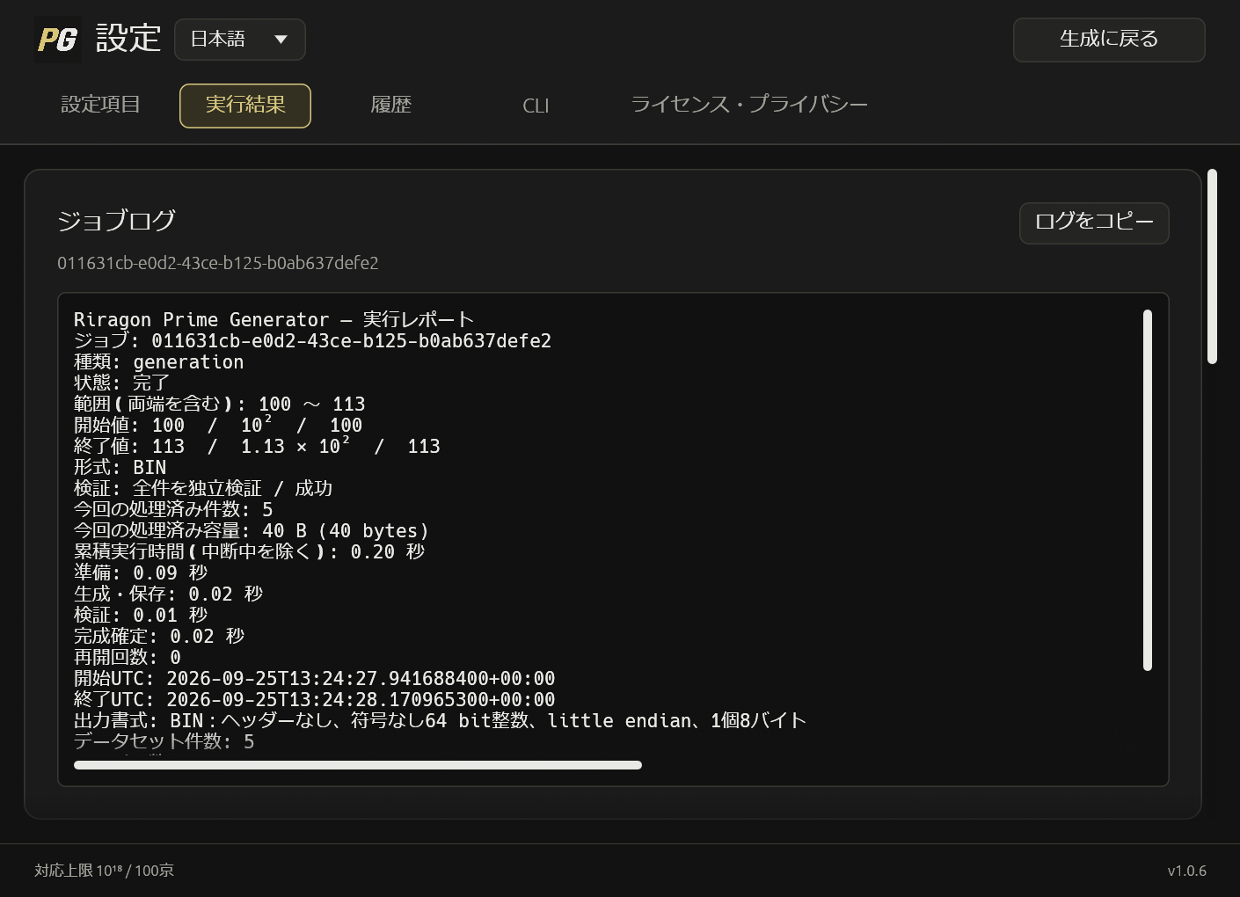Open the CLI tab
Viewport: 1240px width, 897px height.
point(536,106)
